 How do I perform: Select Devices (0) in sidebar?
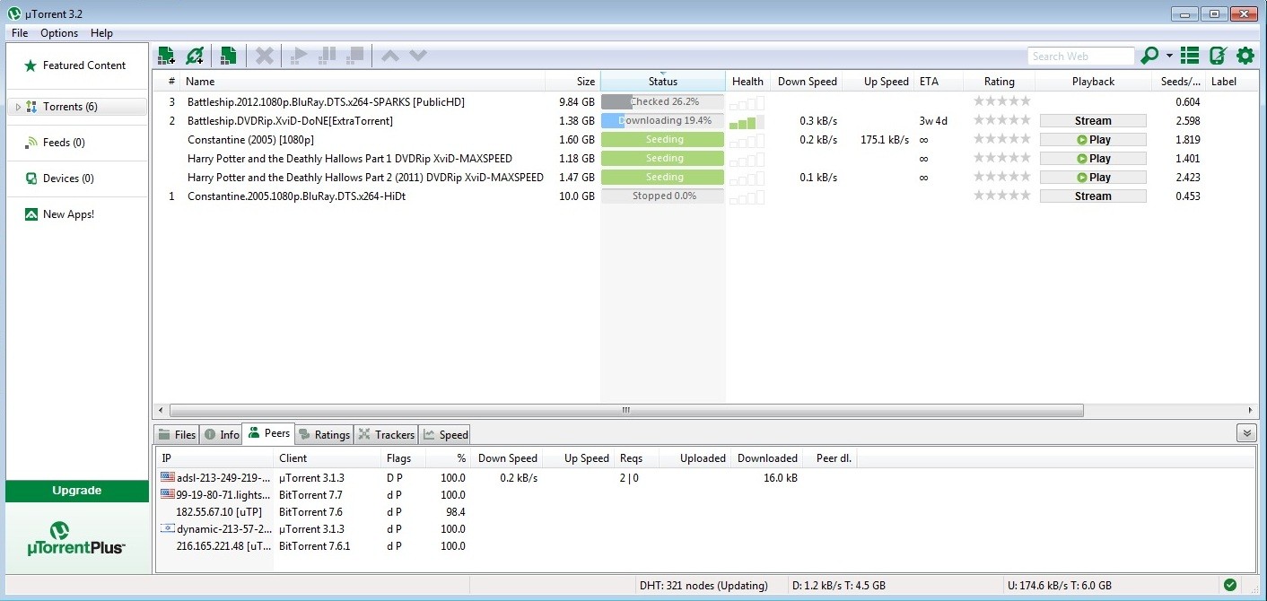tap(75, 179)
